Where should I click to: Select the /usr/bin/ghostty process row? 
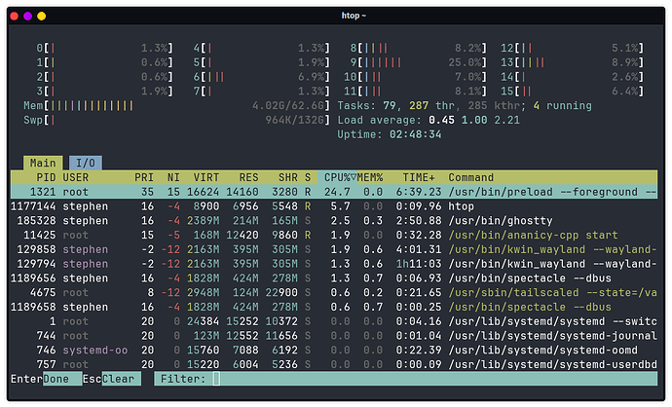pos(334,221)
